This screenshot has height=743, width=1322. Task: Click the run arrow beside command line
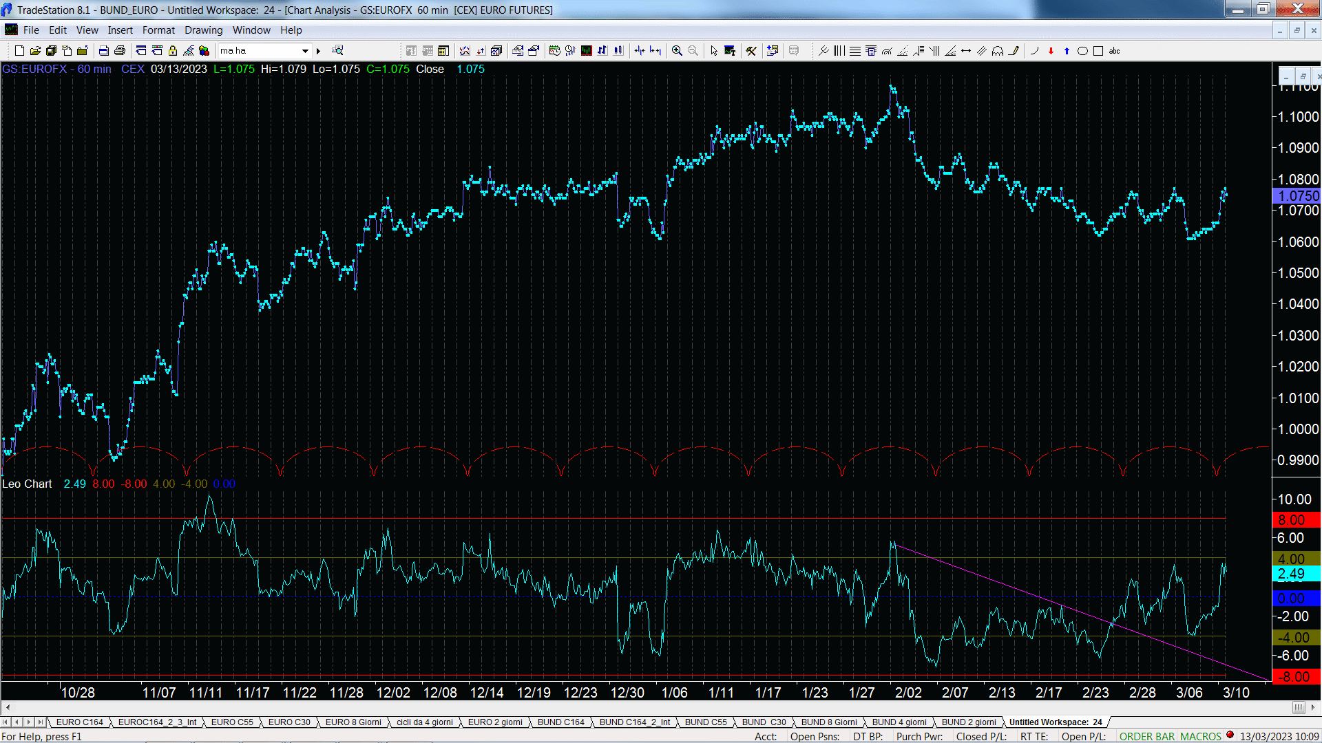pyautogui.click(x=319, y=51)
